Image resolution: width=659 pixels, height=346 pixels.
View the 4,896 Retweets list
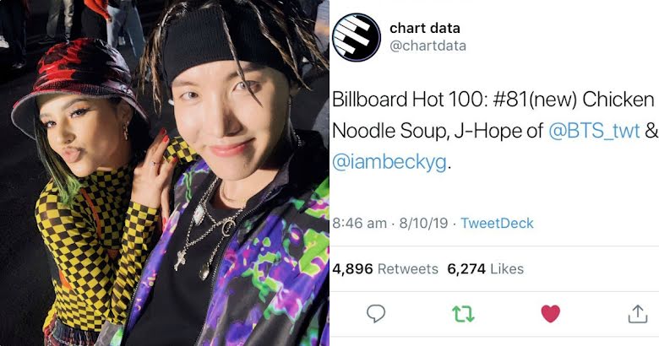tap(385, 268)
